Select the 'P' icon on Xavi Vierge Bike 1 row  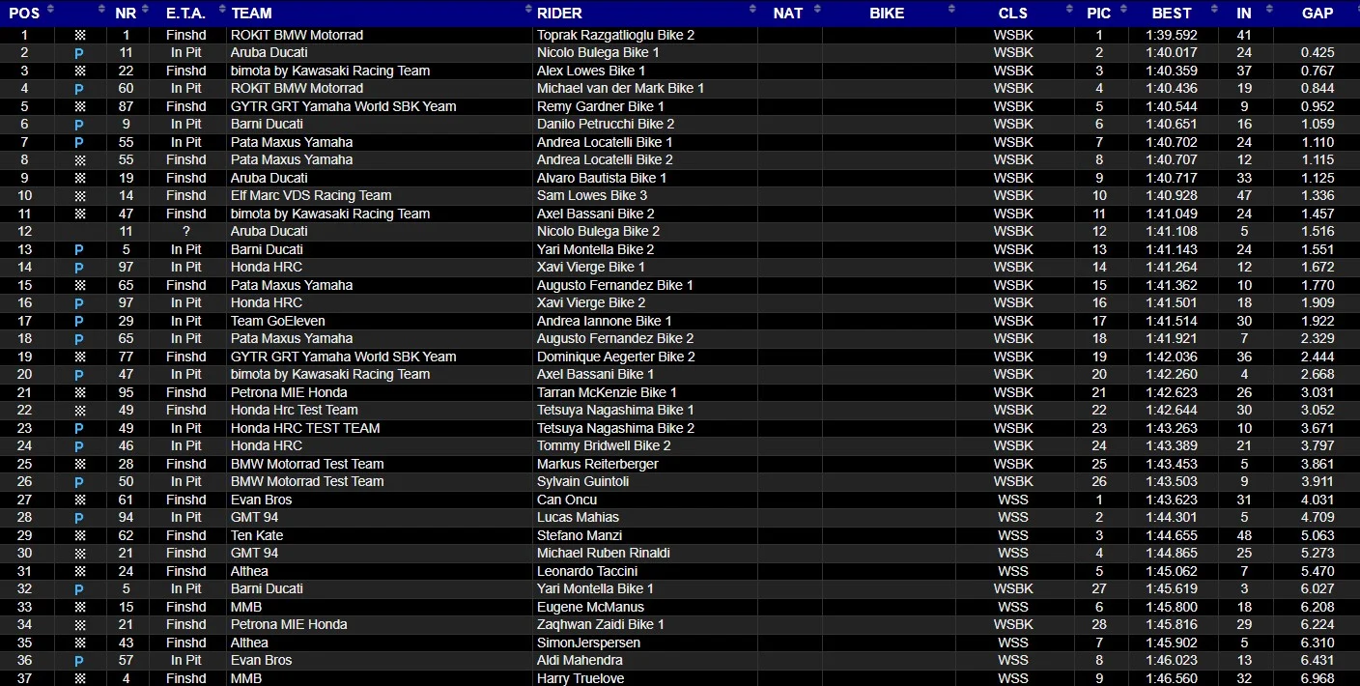click(x=79, y=268)
